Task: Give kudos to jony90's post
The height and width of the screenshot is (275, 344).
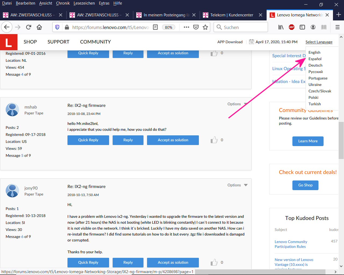Action: point(214,262)
